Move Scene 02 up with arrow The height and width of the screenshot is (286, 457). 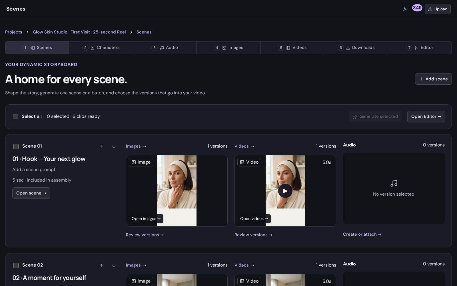[101, 265]
